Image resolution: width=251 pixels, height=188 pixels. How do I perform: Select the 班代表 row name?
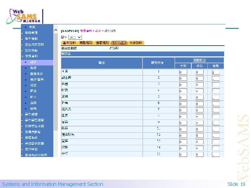[x=66, y=109]
